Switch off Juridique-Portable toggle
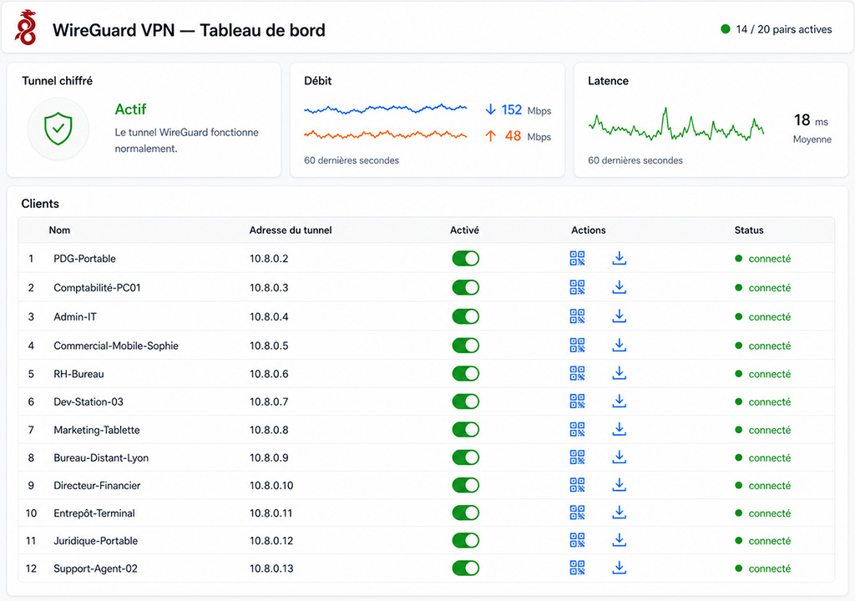This screenshot has height=601, width=855. pos(466,540)
